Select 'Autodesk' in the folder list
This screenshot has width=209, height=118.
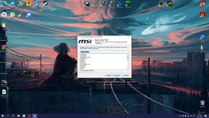(x=83, y=60)
